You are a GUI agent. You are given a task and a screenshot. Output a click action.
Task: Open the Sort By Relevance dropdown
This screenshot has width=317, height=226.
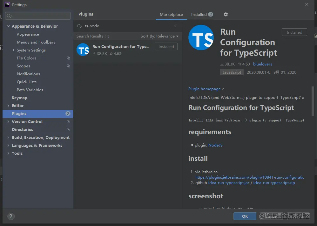pyautogui.click(x=159, y=36)
